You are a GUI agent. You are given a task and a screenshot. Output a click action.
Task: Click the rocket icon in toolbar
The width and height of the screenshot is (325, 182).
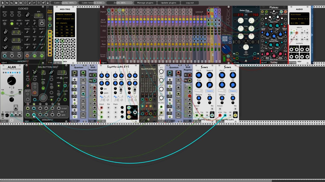43,3
